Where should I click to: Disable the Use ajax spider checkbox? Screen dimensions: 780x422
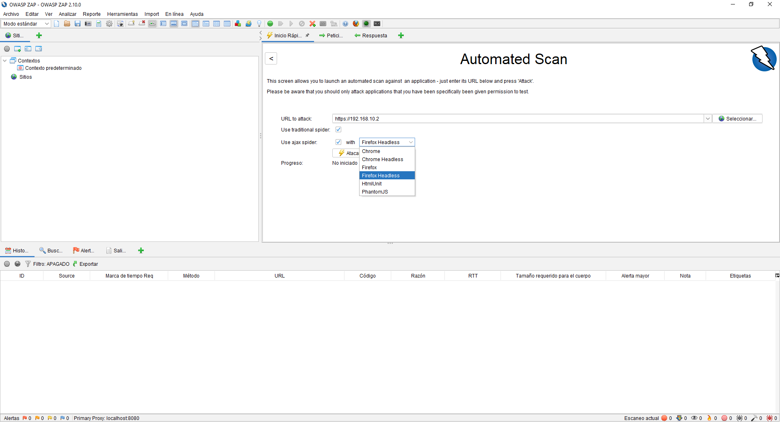pos(338,142)
